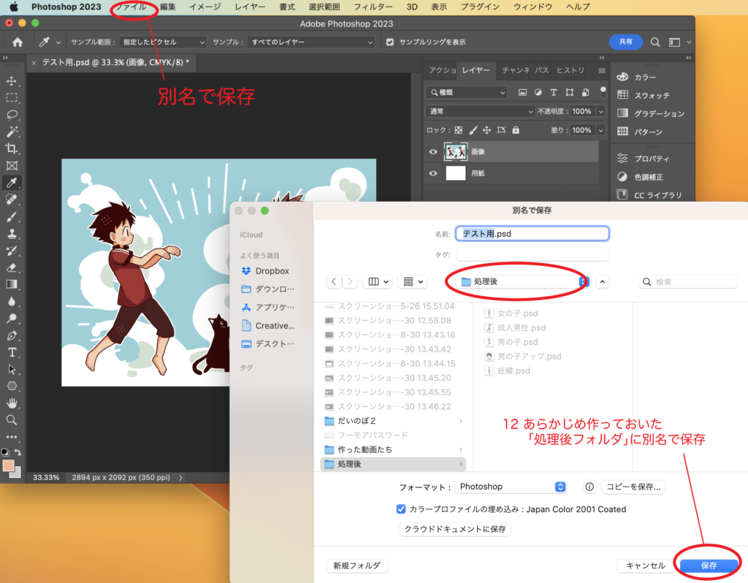Select the Magic Wand tool
748x583 pixels.
[x=12, y=132]
